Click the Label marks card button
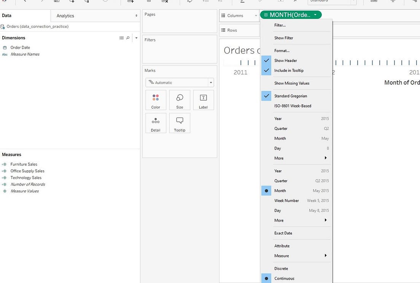Viewport: 420px width, 283px height. tap(203, 100)
